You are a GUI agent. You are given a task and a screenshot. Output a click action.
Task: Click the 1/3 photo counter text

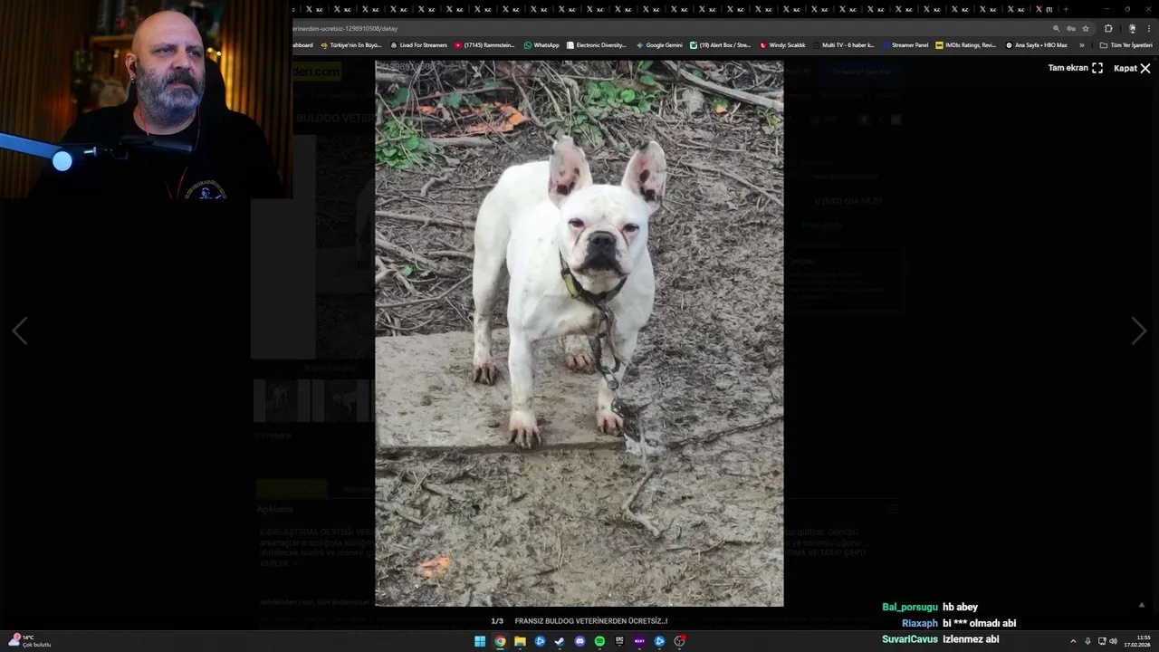pos(497,621)
